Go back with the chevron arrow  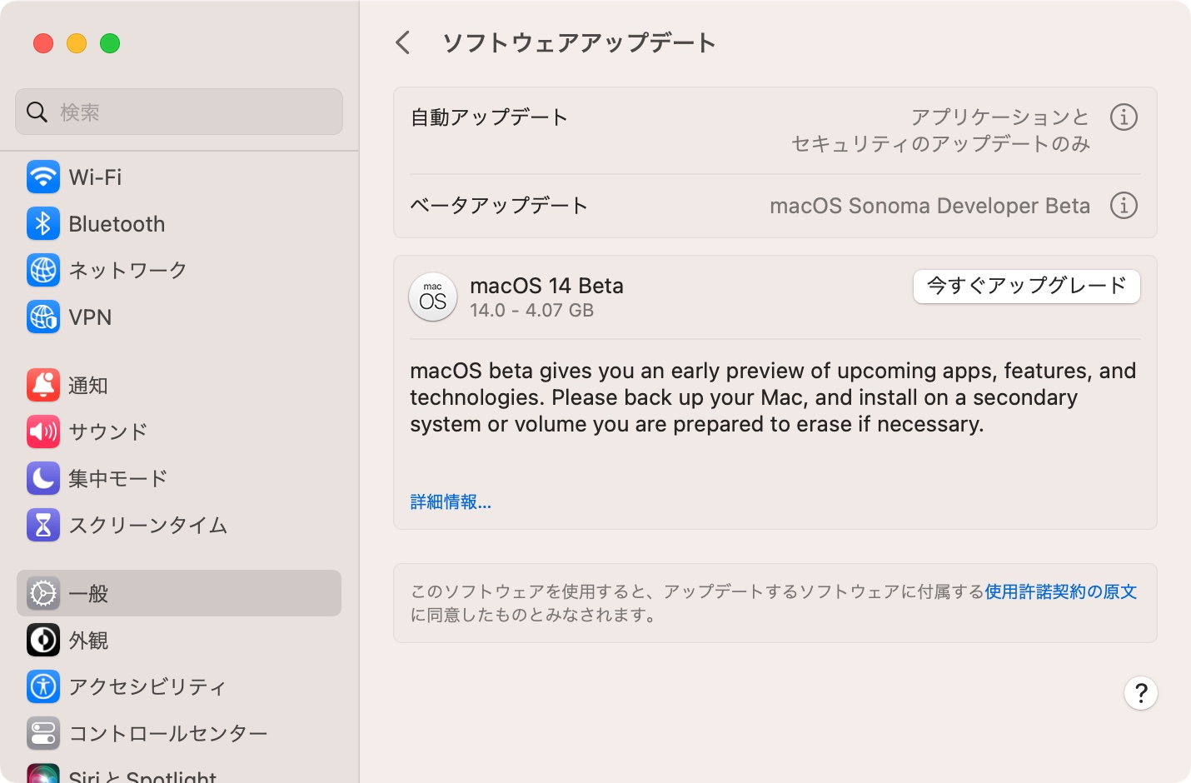[x=403, y=42]
